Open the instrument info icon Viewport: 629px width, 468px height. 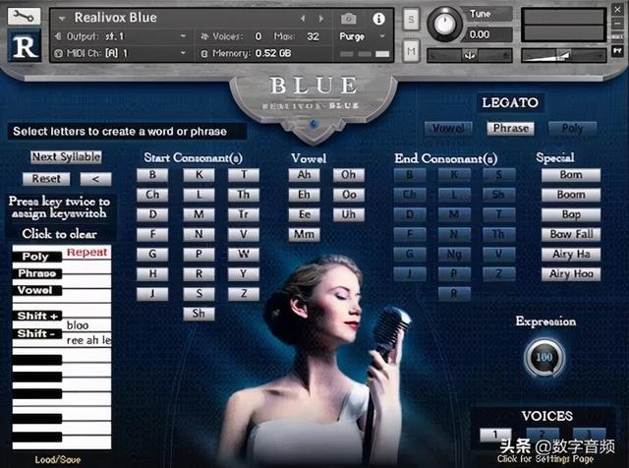tap(378, 19)
